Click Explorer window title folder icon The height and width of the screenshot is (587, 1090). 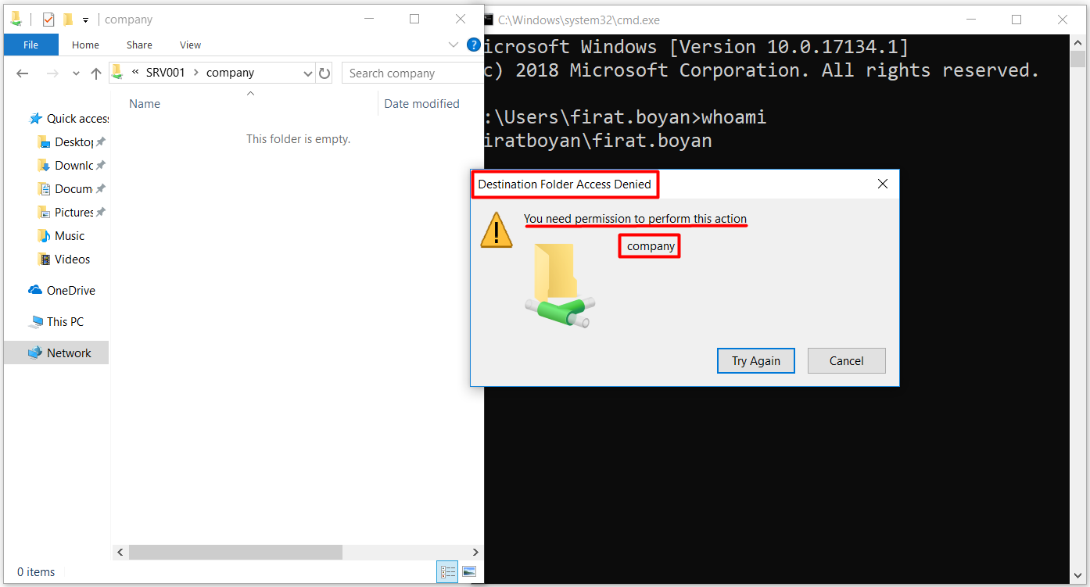[x=16, y=20]
